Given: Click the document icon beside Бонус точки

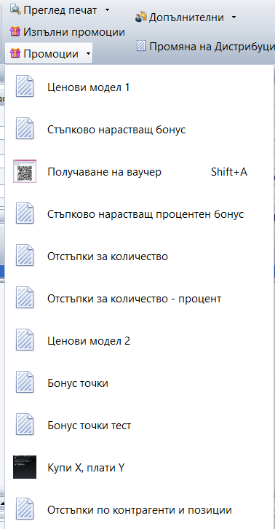Looking at the screenshot, I should pyautogui.click(x=25, y=383).
